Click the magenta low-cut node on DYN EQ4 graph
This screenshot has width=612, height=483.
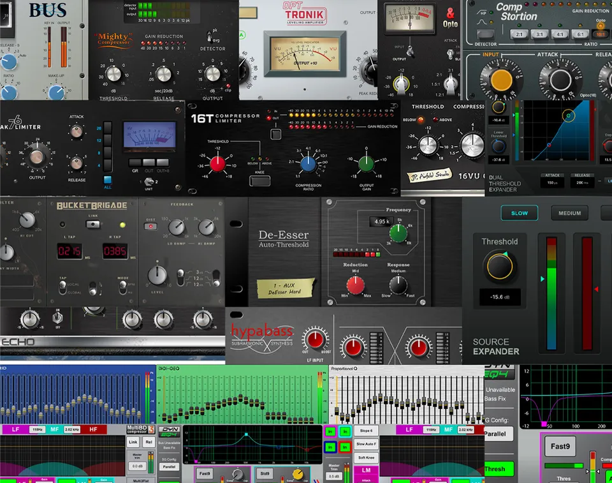pyautogui.click(x=196, y=461)
